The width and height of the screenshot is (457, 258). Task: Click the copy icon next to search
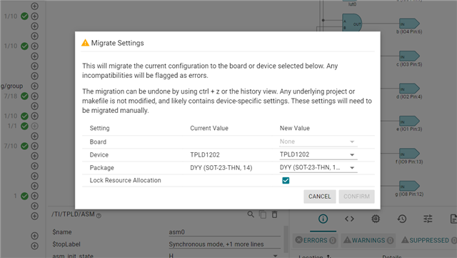tap(263, 214)
